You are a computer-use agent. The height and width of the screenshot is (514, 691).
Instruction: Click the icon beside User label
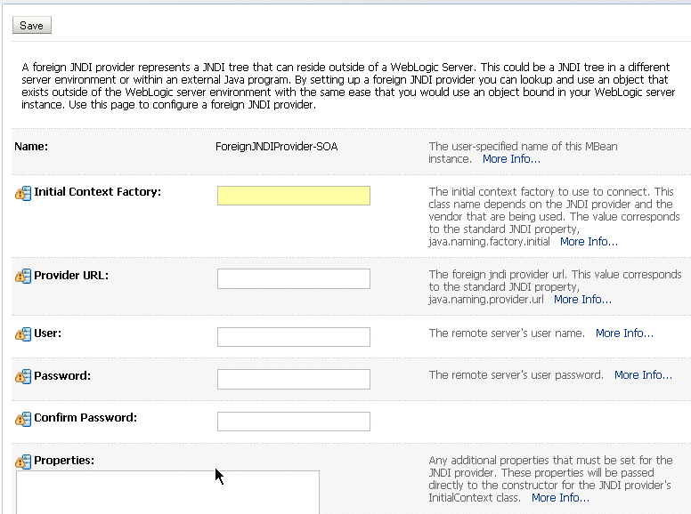point(23,334)
